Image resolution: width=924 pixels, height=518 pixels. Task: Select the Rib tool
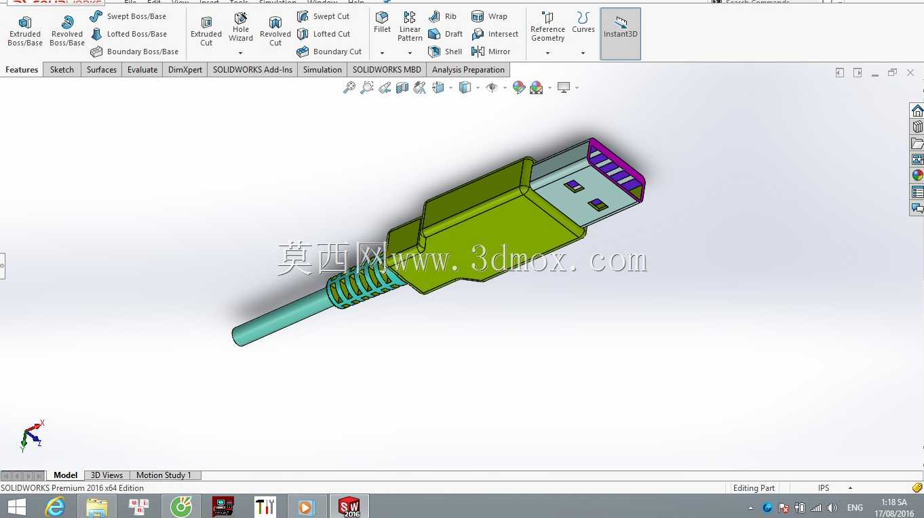tap(442, 16)
